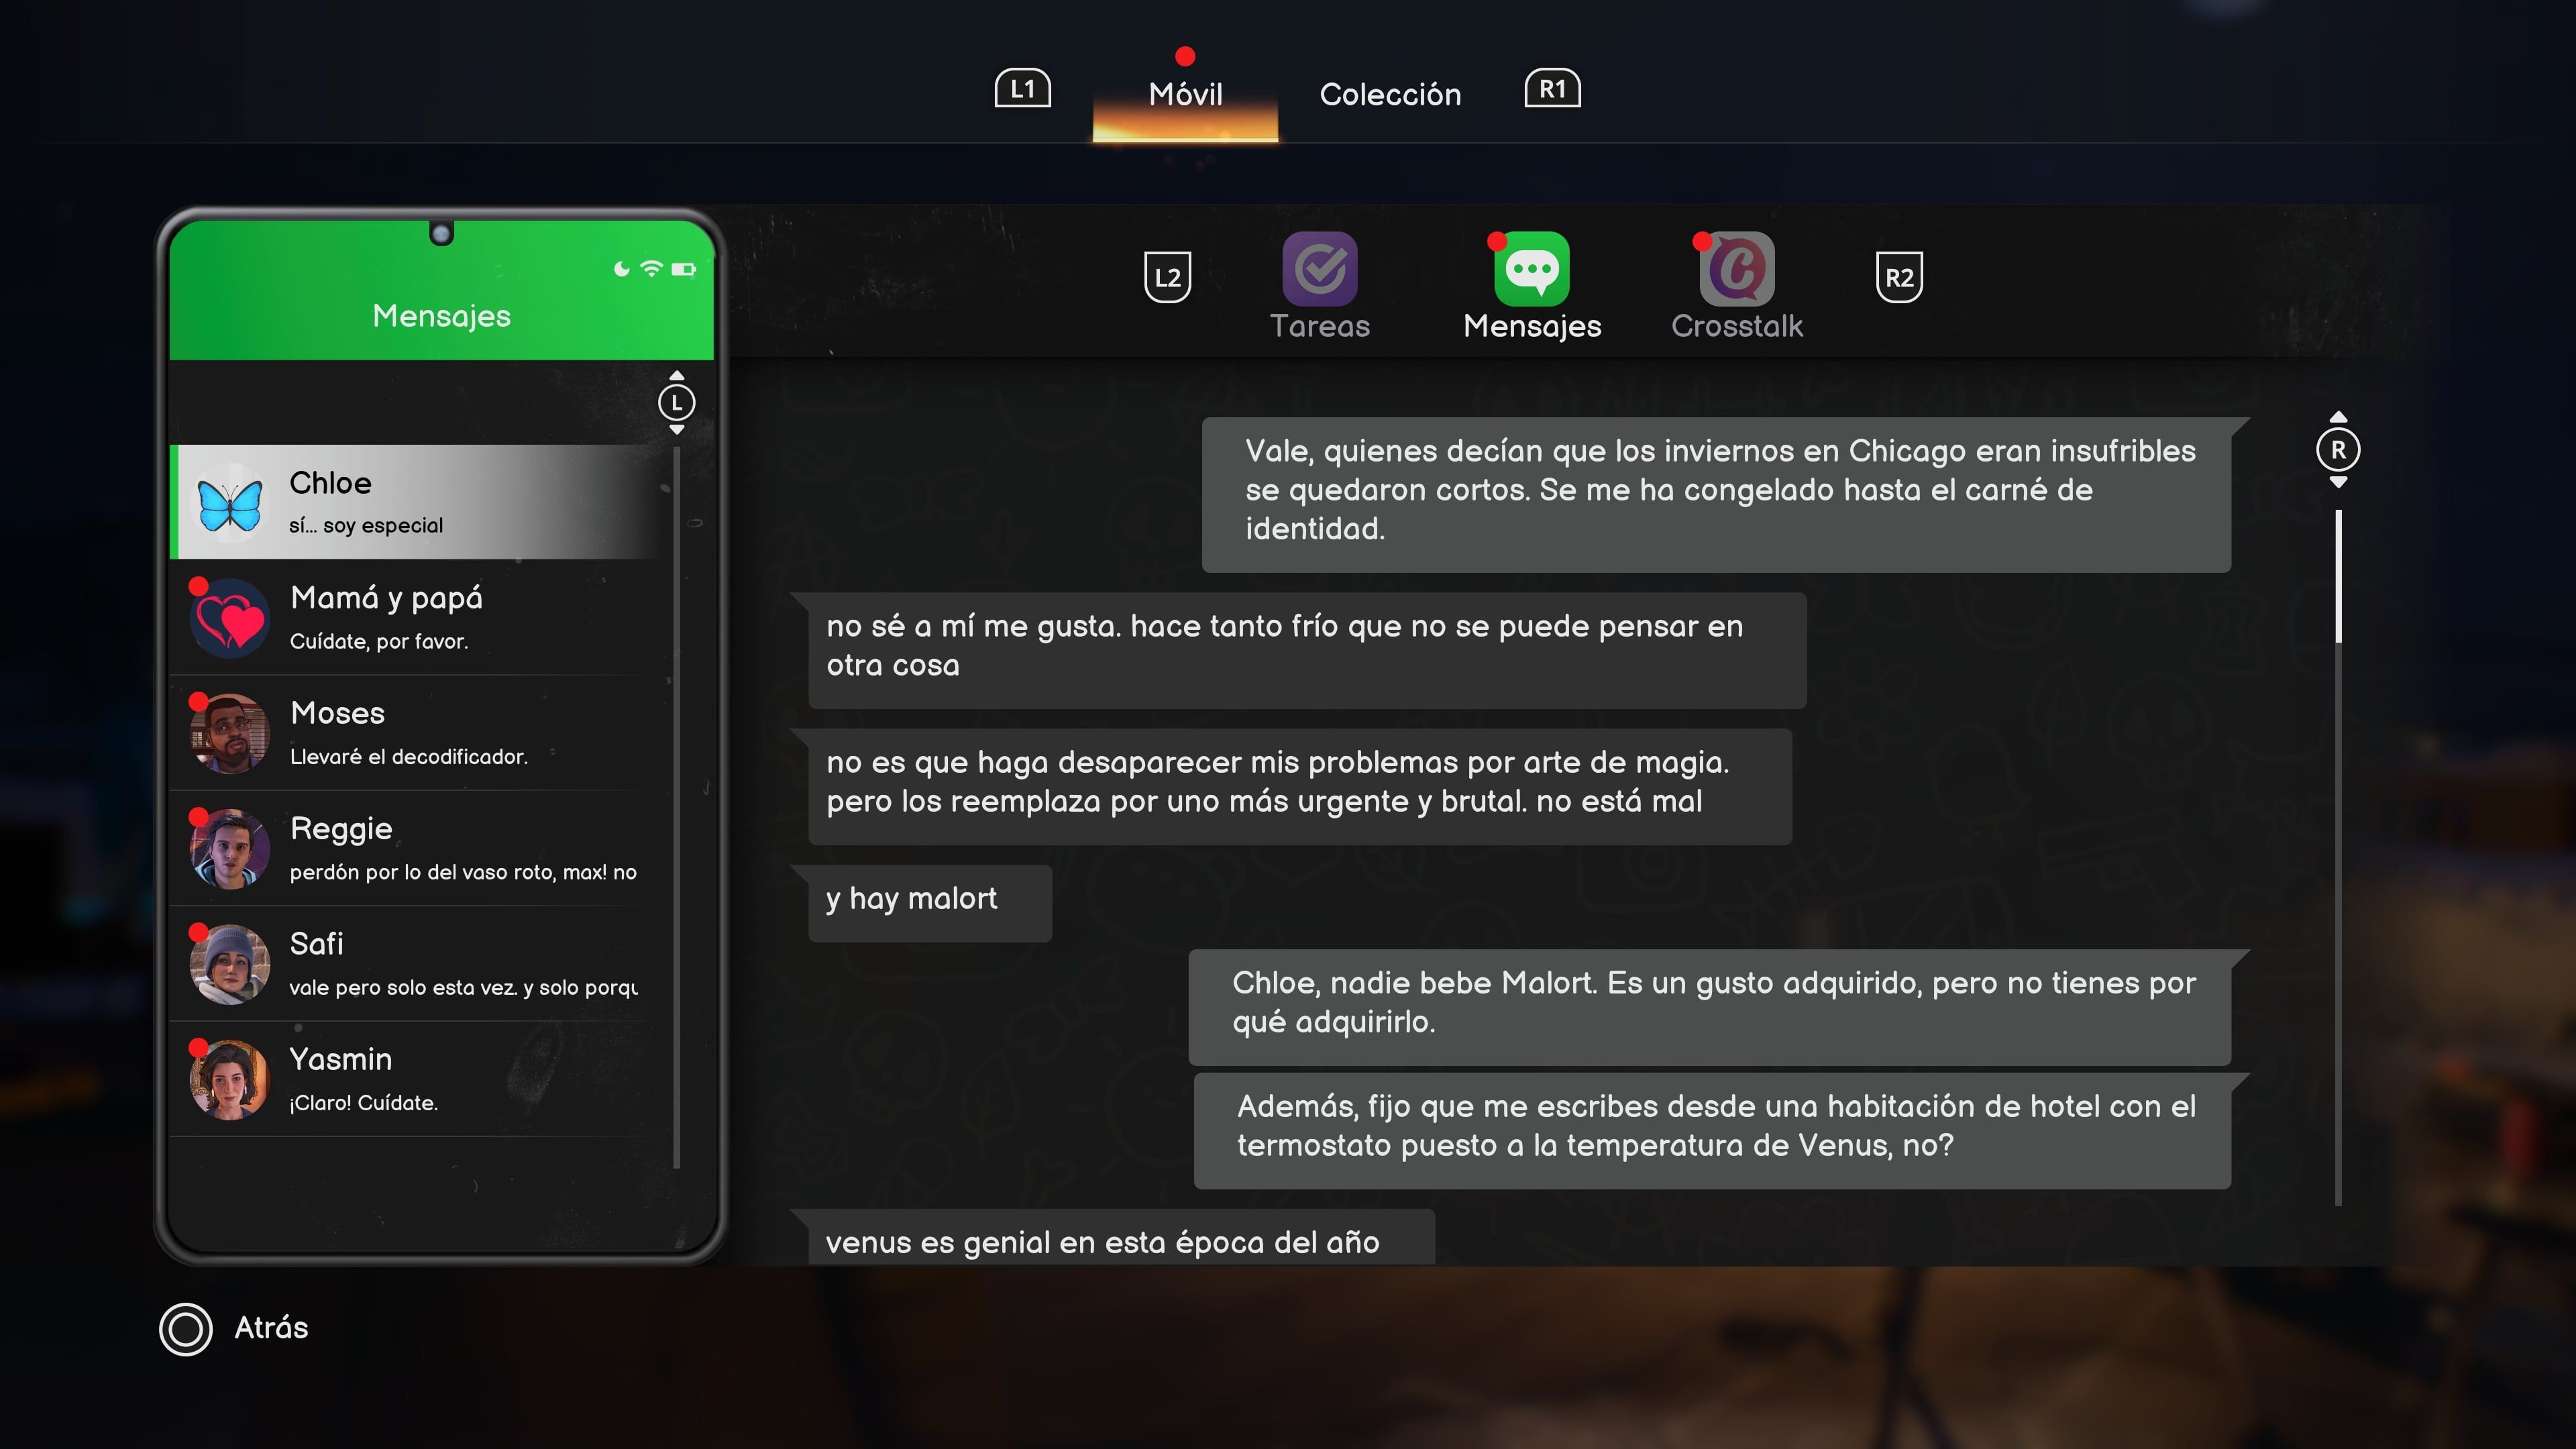
Task: Click Moses's profile avatar
Action: point(230,734)
